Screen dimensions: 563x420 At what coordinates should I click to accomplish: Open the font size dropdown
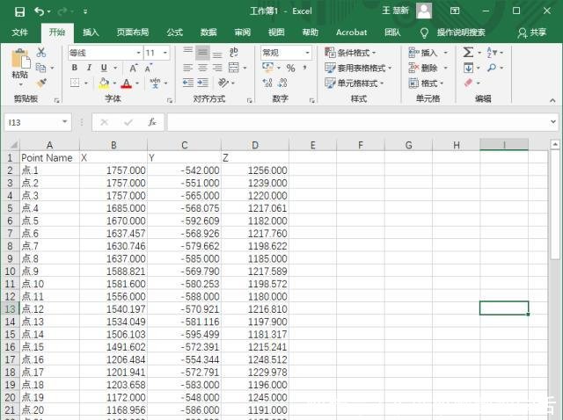point(165,53)
